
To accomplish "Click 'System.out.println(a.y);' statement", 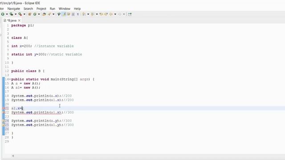I will pyautogui.click(x=36, y=120).
